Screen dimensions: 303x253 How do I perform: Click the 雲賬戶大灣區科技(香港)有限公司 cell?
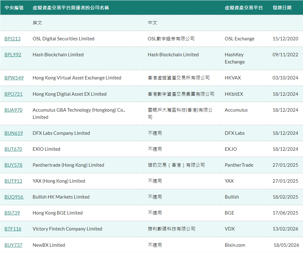[180, 114]
